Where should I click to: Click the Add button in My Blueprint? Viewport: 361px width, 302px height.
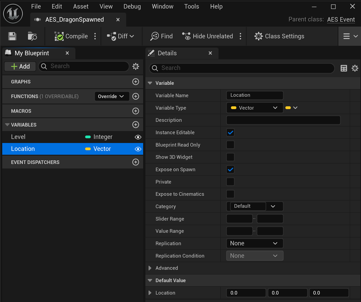tap(20, 66)
